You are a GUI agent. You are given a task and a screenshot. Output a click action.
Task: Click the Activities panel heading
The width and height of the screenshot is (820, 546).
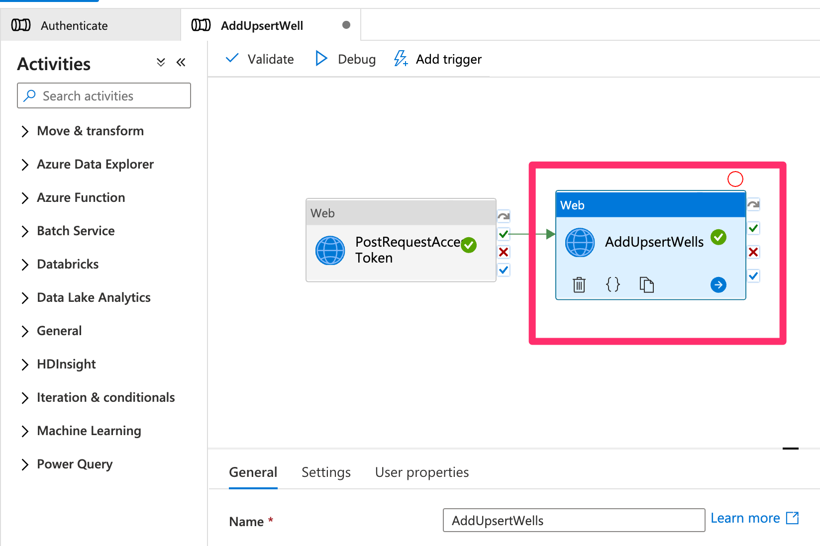coord(54,64)
